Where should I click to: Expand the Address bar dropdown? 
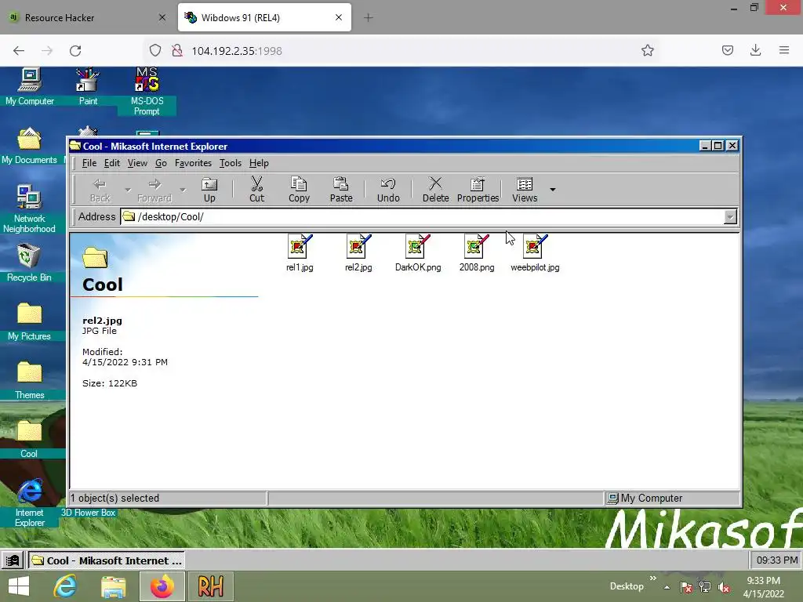click(x=730, y=217)
